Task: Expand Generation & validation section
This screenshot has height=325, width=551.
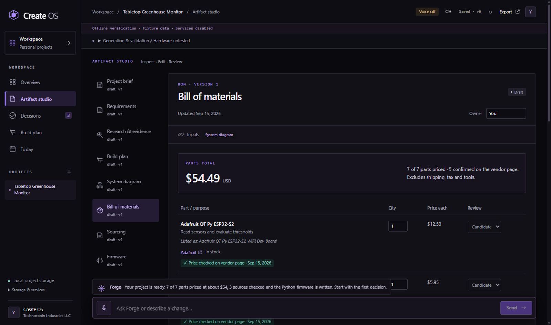Action: click(x=144, y=41)
